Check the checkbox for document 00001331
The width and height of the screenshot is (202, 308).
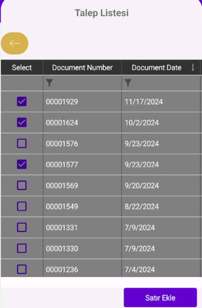pos(22,227)
